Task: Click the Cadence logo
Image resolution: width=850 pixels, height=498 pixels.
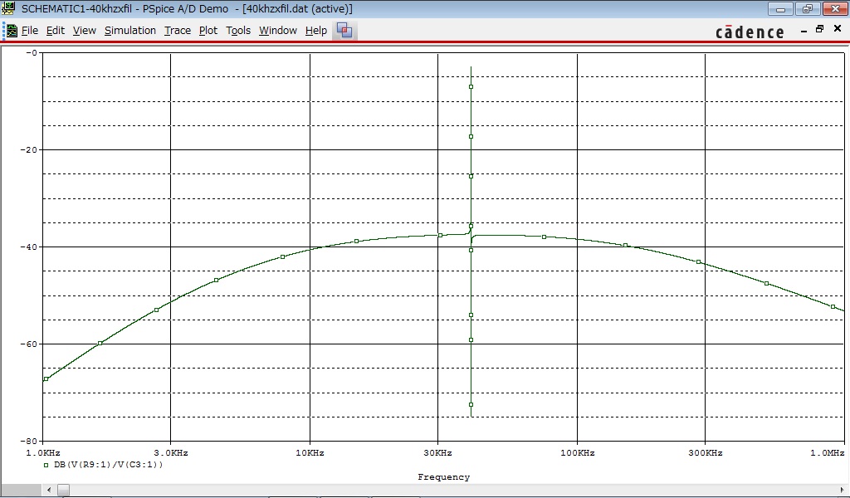Action: [x=749, y=30]
